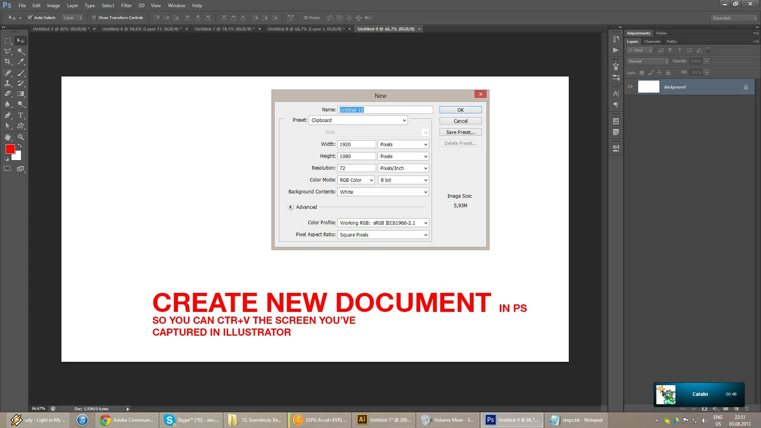Select the Magic Wand tool
Screen dimensions: 761x428
(x=21, y=51)
